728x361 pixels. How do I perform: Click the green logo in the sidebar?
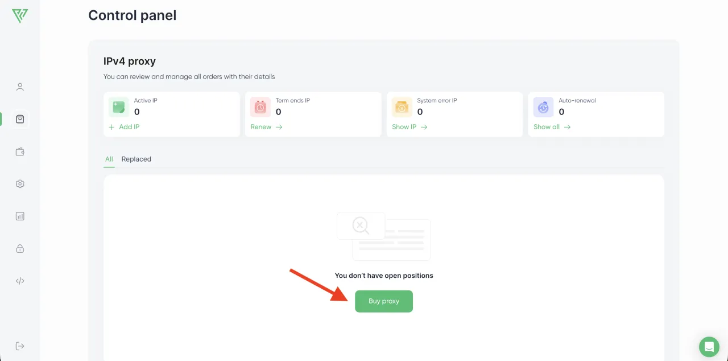coord(20,15)
